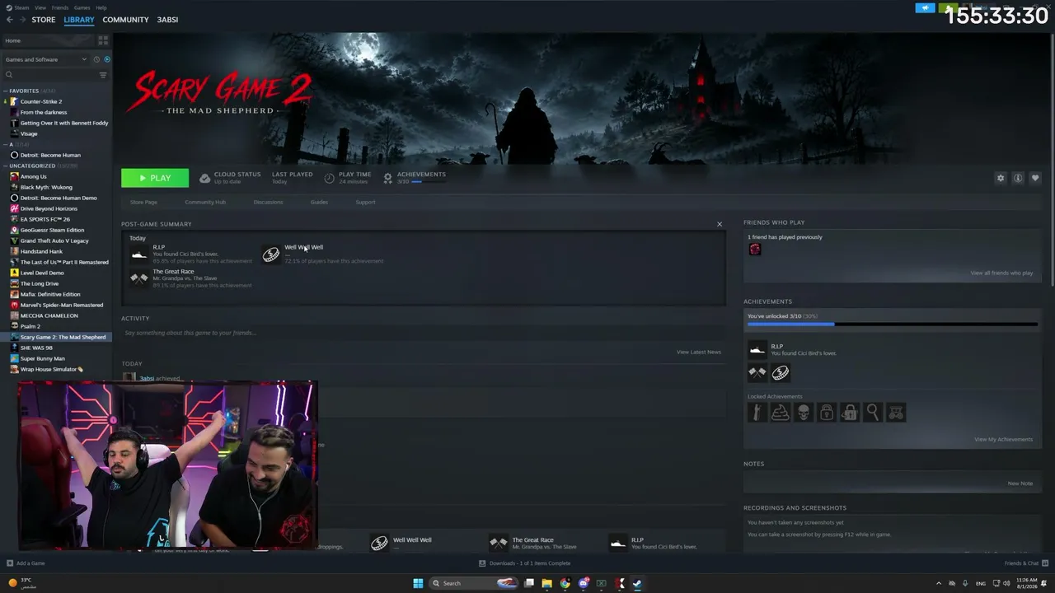Click the library search field
This screenshot has width=1055, height=593.
(49, 75)
